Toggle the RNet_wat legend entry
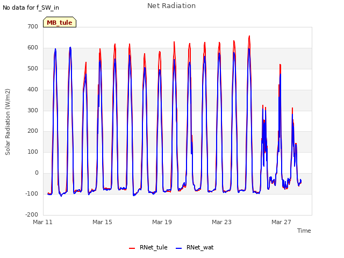The image size is (344, 258). coord(195,247)
